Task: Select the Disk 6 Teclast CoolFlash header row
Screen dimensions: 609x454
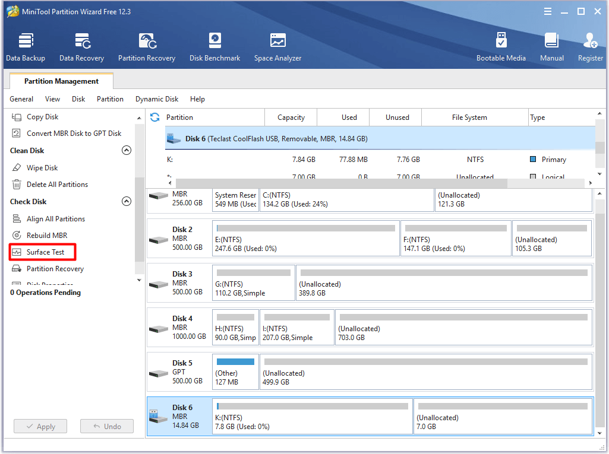Action: click(380, 138)
